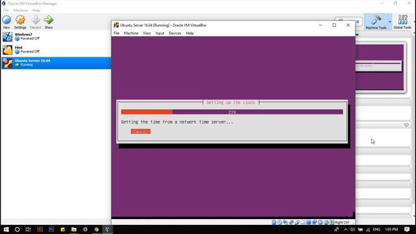Collapse section with chevron in details pane

coord(406,125)
